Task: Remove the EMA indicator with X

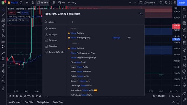Action: coord(23,20)
